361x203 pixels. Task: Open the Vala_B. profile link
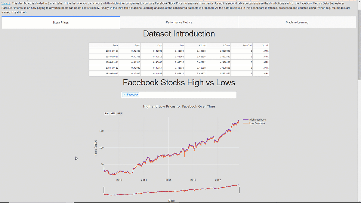click(x=6, y=3)
